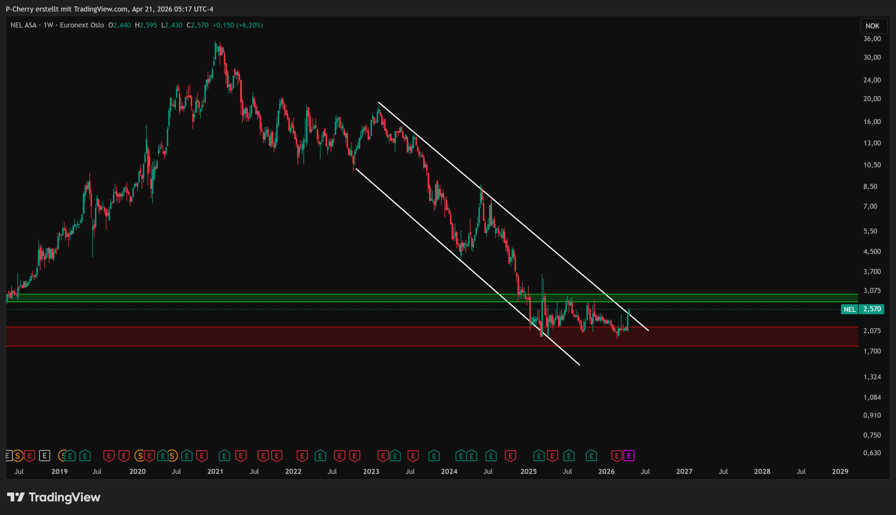Image resolution: width=896 pixels, height=515 pixels.
Task: Click the 1W interval label in legend
Action: pyautogui.click(x=48, y=25)
